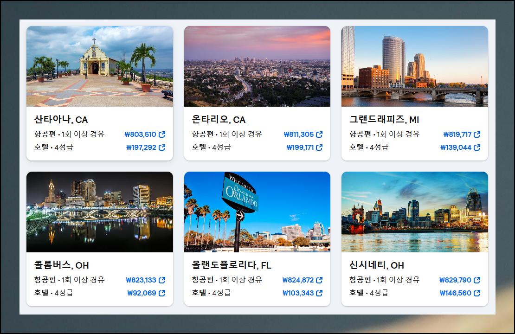Open external link icon beside ₩811,305

tap(319, 135)
